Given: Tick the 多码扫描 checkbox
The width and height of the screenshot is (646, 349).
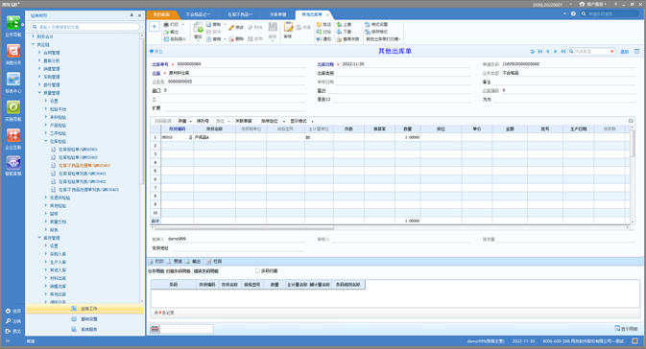Looking at the screenshot, I should click(x=257, y=270).
